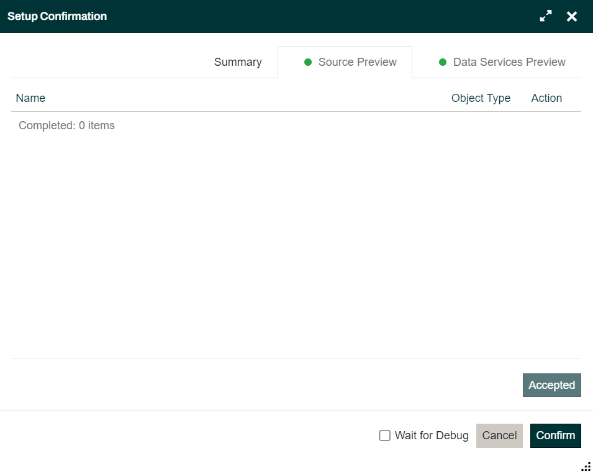Toggle Wait for Debug off after checking
The width and height of the screenshot is (593, 474).
[x=384, y=435]
